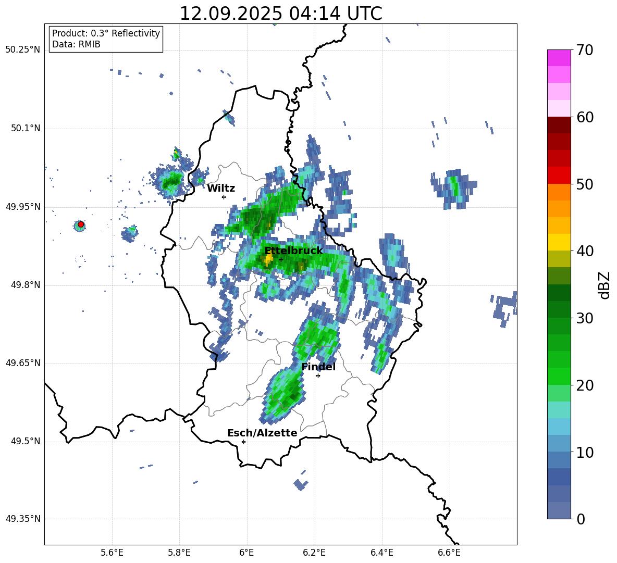Screen dimensions: 617x563
Task: Click the 50.1°N latitude label
Action: (25, 129)
